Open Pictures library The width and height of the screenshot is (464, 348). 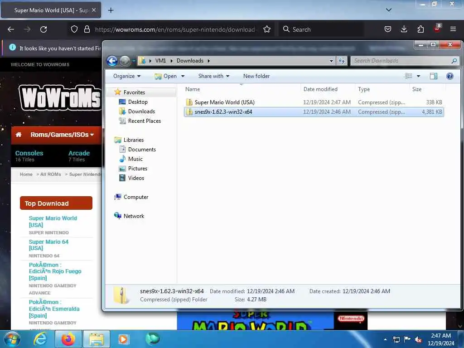coord(137,169)
